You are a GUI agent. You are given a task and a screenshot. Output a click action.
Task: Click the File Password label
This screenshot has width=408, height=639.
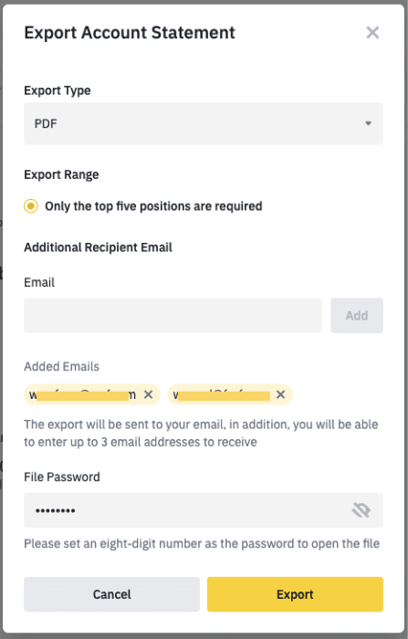(62, 477)
